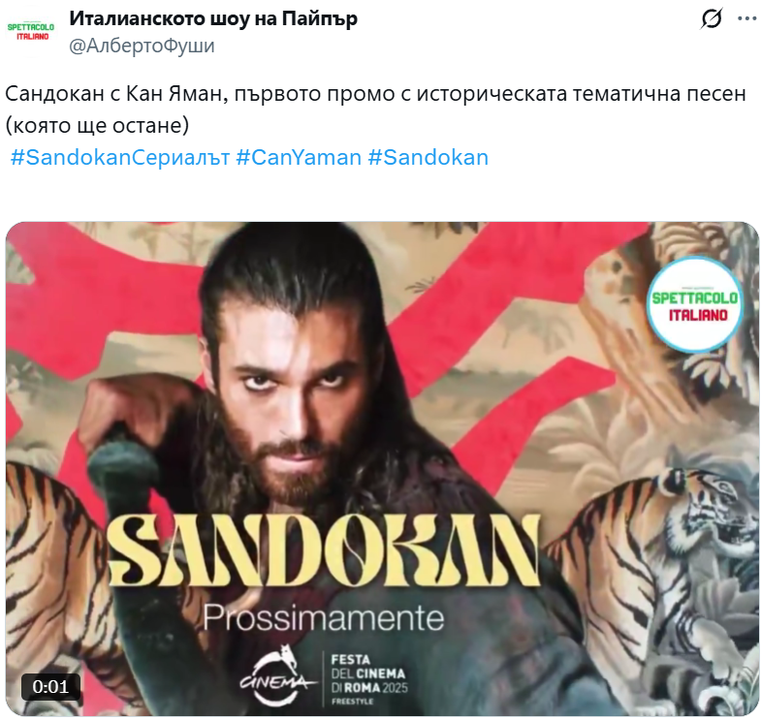This screenshot has width=761, height=720.
Task: Open the three-dot more options menu
Action: 746,19
